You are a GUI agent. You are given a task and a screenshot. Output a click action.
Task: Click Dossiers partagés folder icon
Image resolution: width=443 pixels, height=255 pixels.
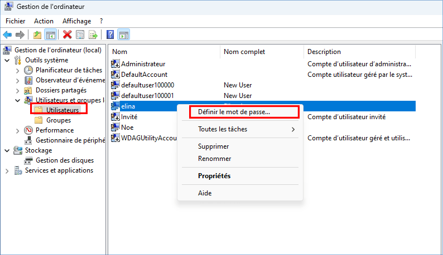[28, 90]
